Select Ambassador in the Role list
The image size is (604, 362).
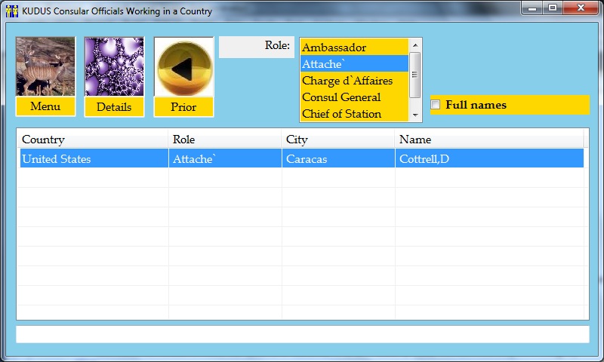pyautogui.click(x=353, y=48)
